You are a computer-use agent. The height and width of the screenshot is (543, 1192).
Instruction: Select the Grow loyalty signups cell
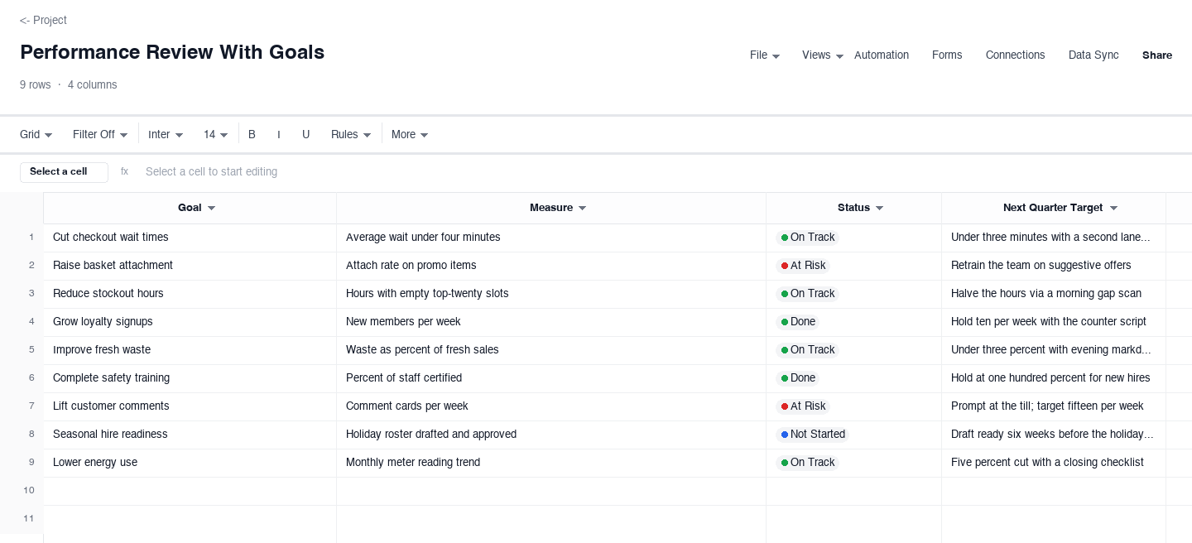point(190,322)
